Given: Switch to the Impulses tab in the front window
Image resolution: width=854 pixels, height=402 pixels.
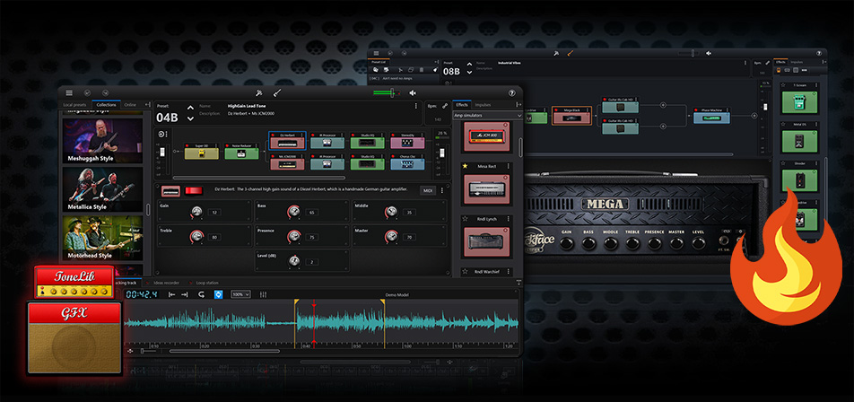Looking at the screenshot, I should (x=483, y=105).
